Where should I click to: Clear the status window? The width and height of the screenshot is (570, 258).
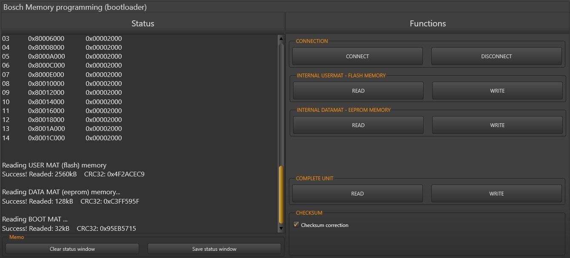point(72,249)
